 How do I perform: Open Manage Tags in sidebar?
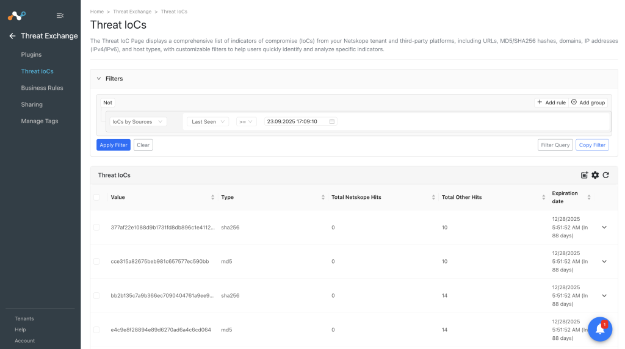(40, 121)
